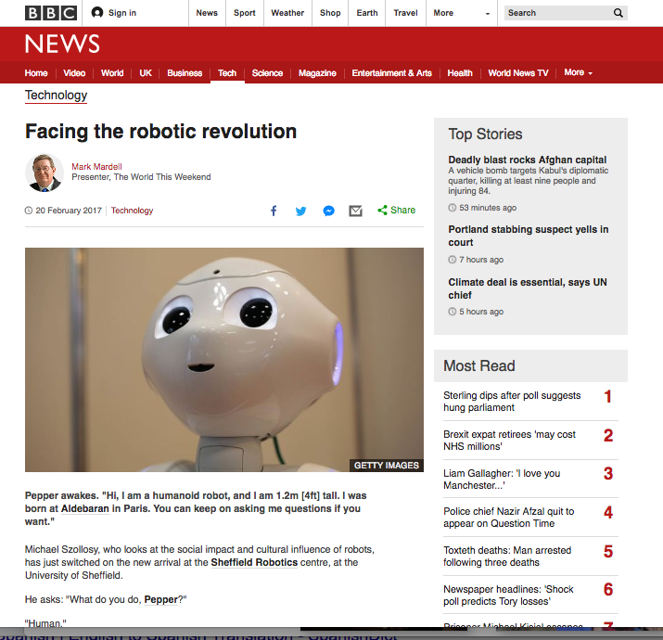Open Brexit expat retirees most-read story
This screenshot has width=663, height=640.
point(509,440)
